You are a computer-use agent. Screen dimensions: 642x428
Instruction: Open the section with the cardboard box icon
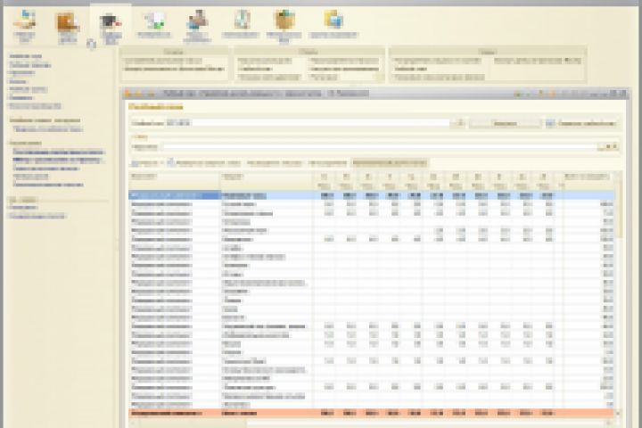coord(284,25)
